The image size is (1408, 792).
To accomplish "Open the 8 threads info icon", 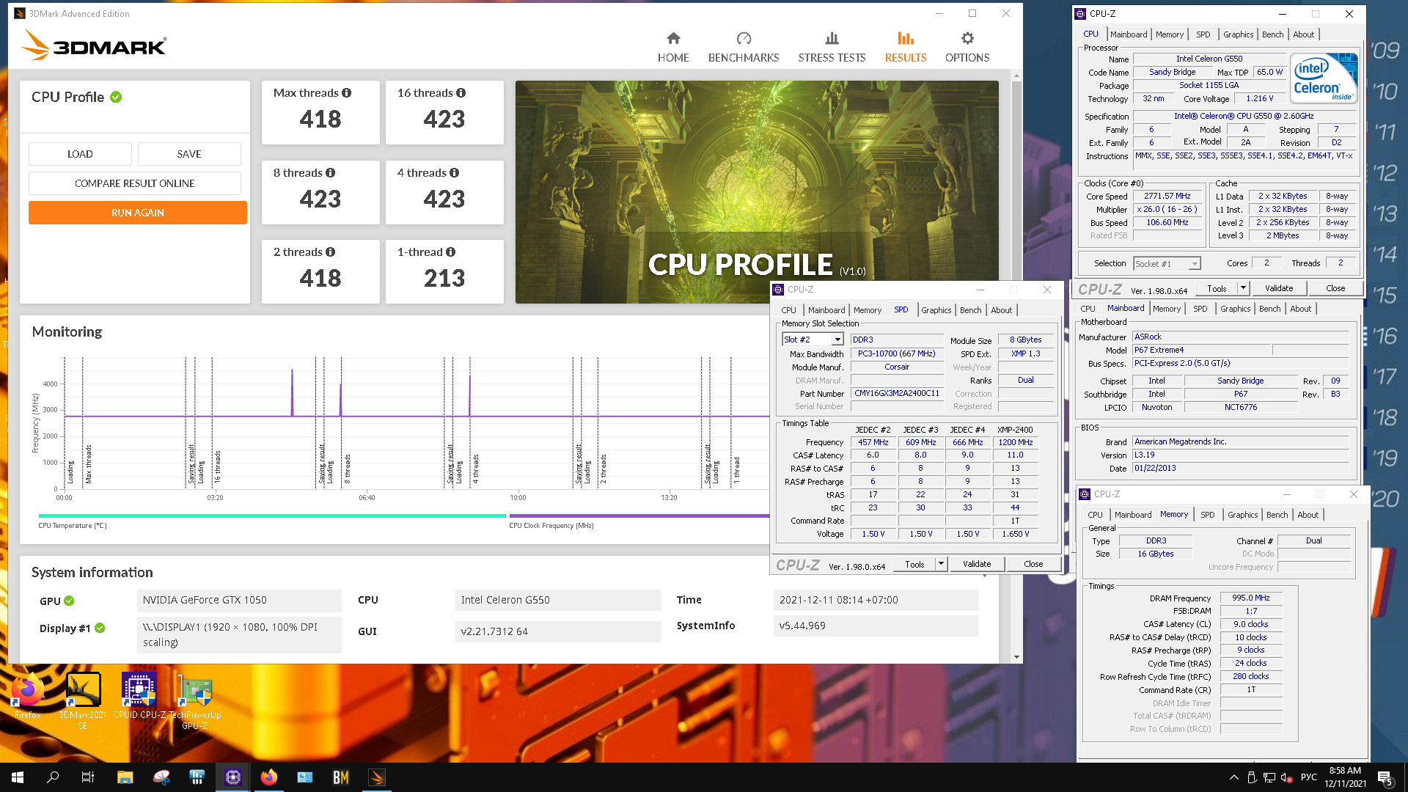I will pyautogui.click(x=330, y=173).
